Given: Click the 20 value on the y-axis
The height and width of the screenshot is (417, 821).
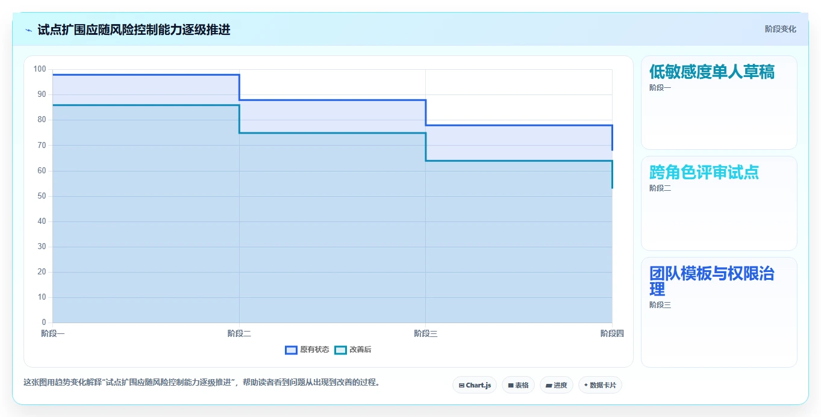Looking at the screenshot, I should 42,272.
